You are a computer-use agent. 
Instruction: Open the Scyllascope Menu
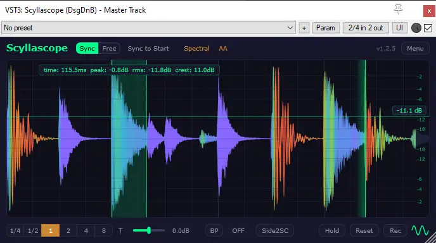415,49
